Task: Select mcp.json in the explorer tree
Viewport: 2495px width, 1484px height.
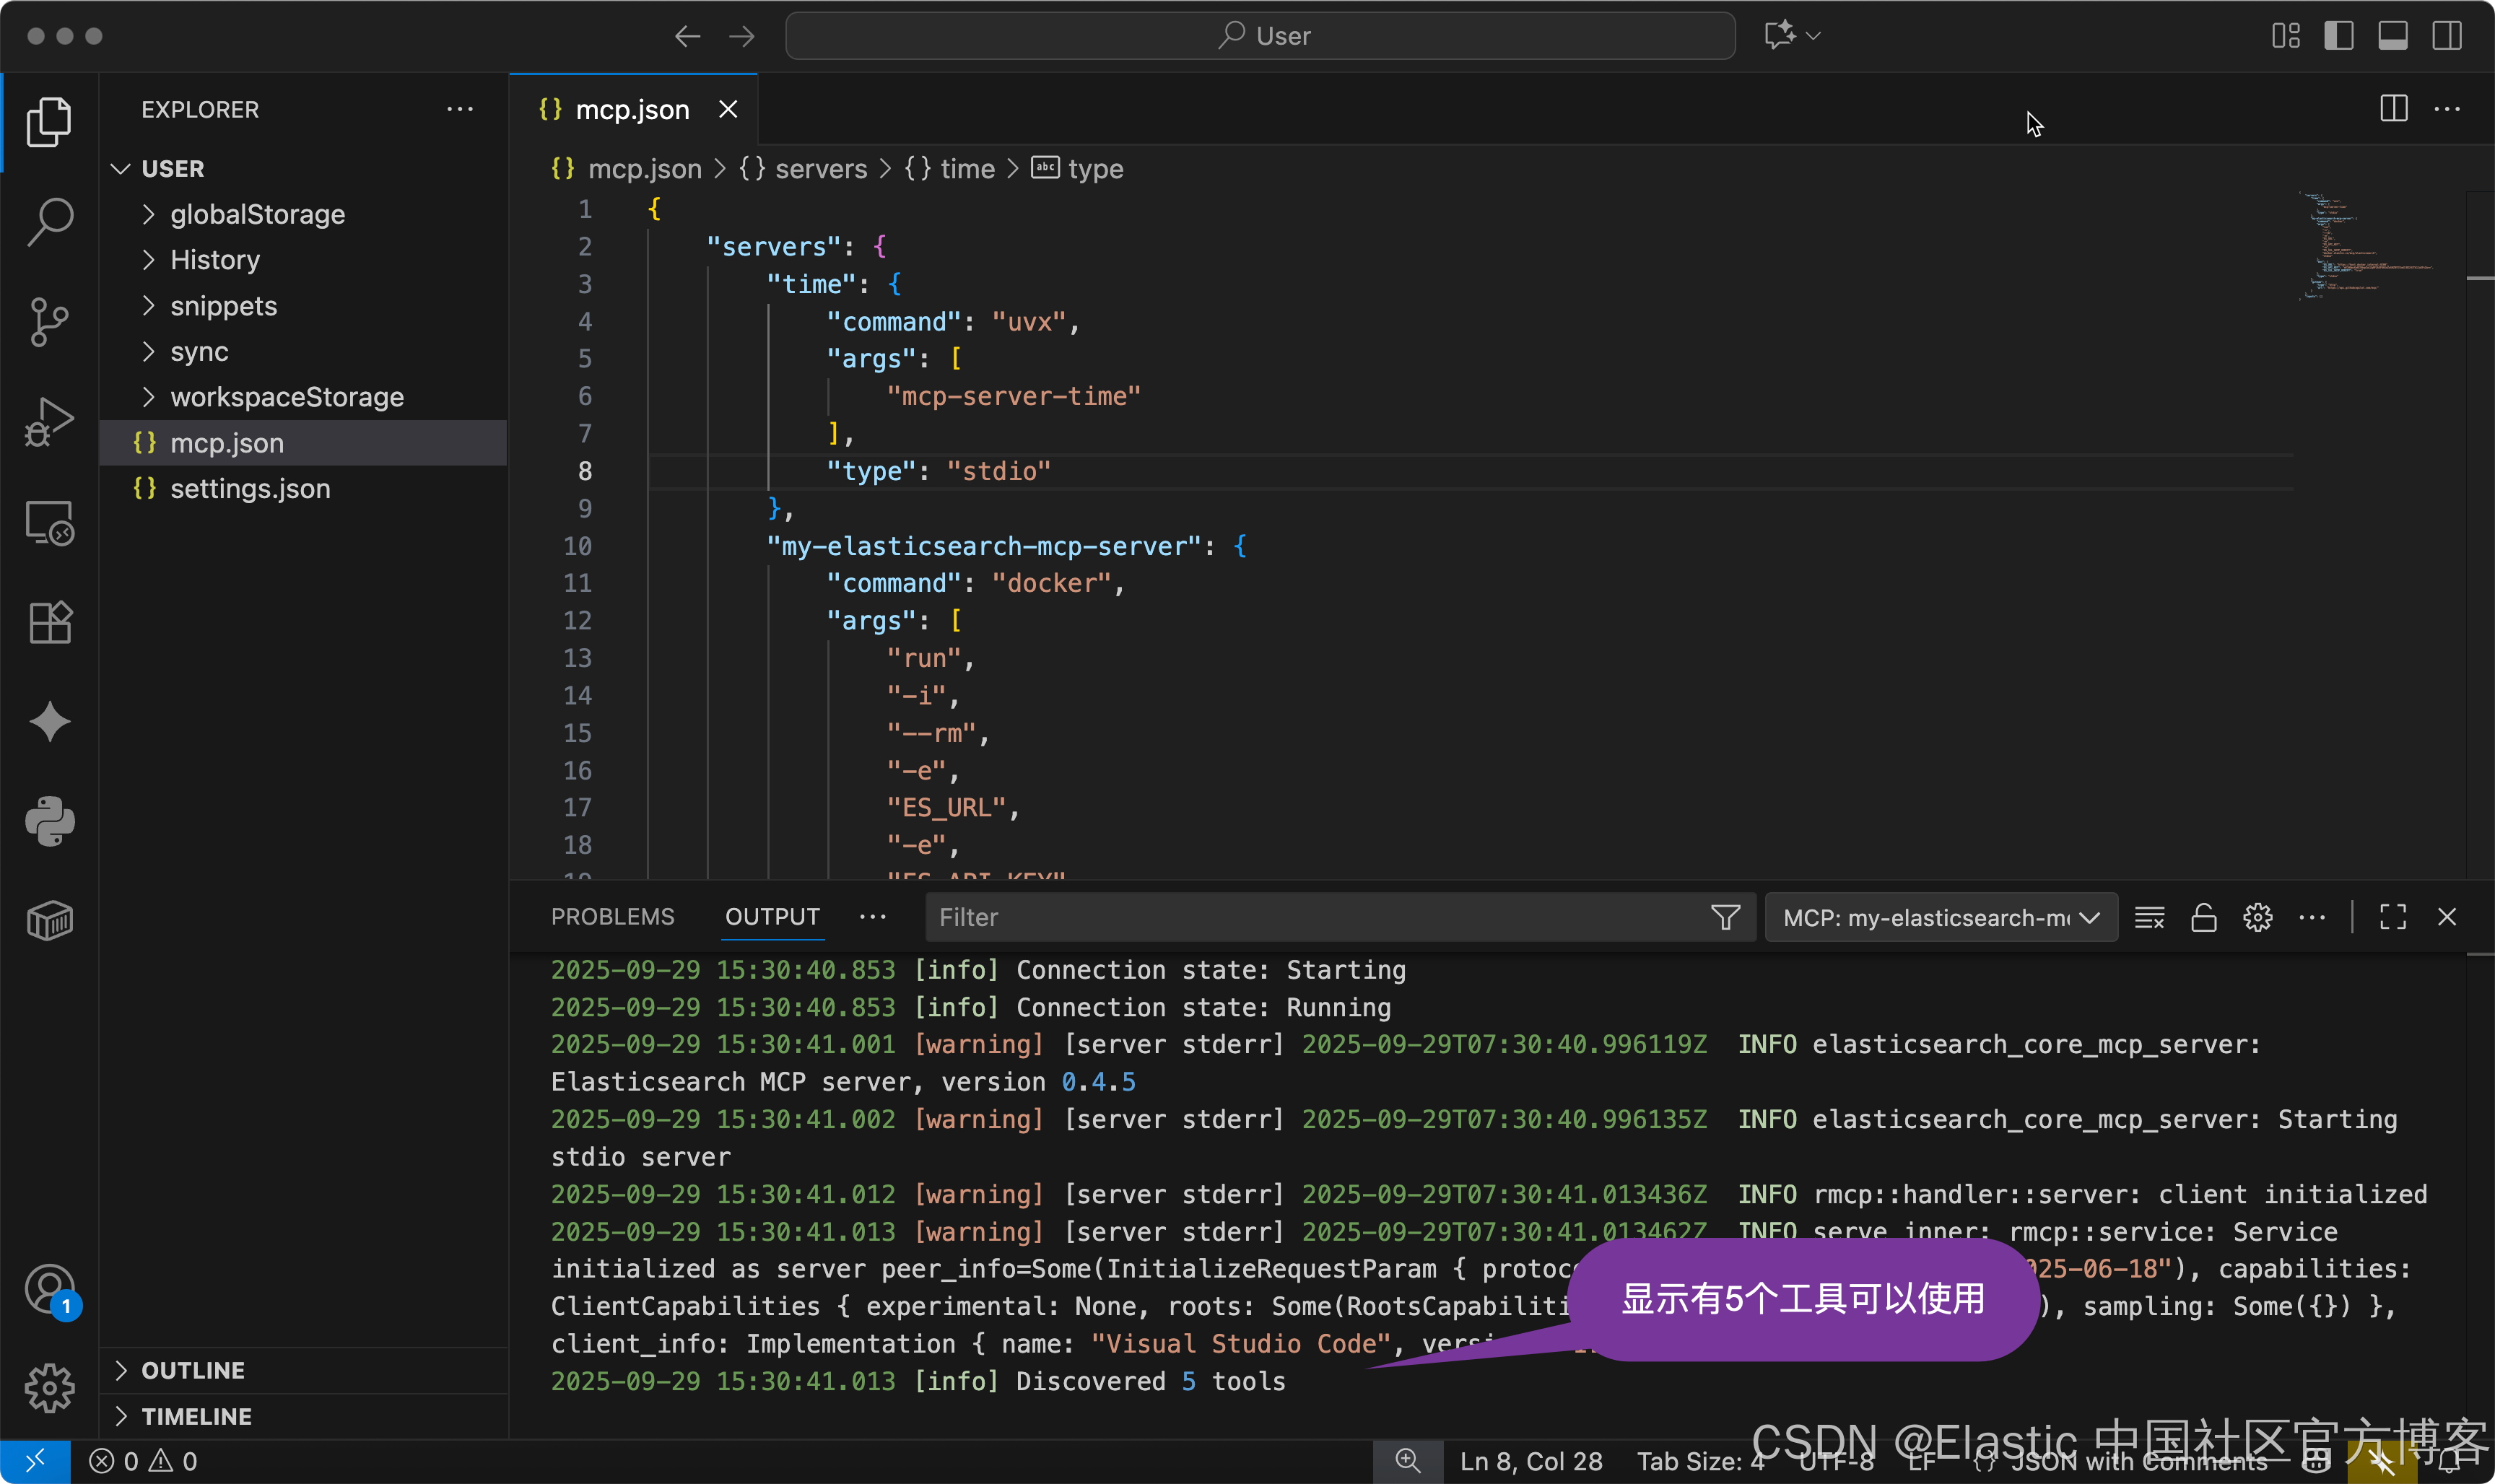Action: tap(304, 443)
